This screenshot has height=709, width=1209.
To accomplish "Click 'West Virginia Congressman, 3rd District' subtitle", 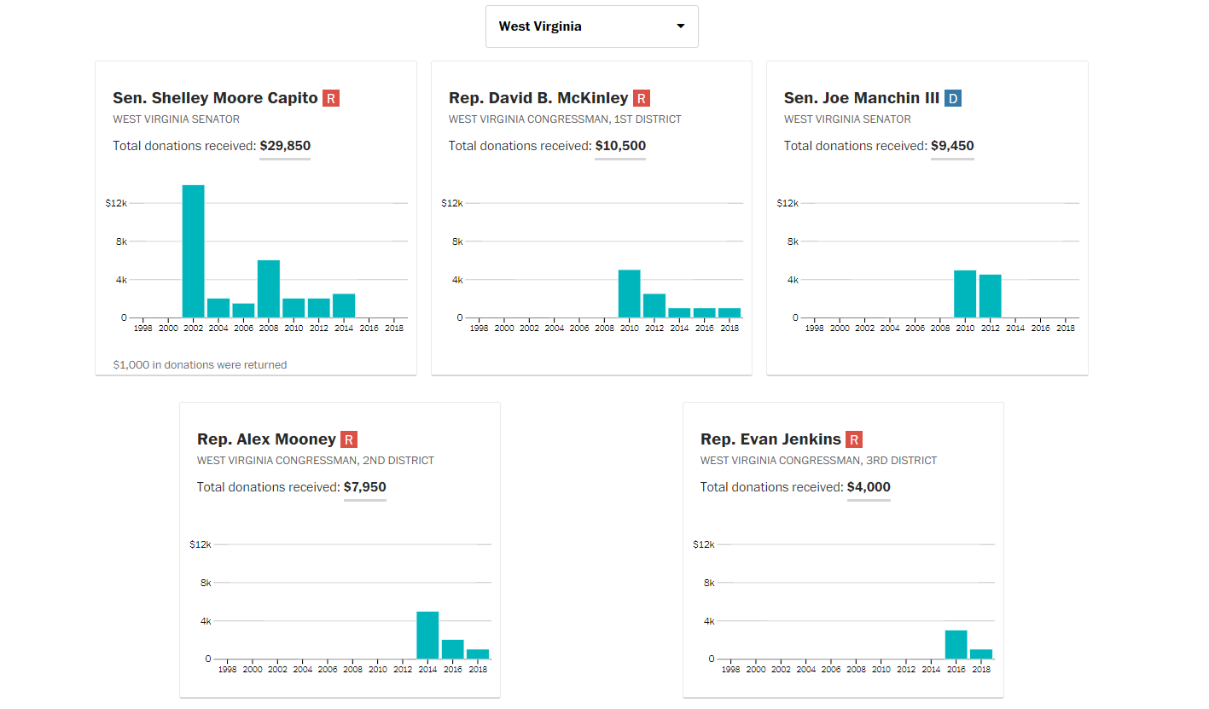I will pyautogui.click(x=818, y=461).
